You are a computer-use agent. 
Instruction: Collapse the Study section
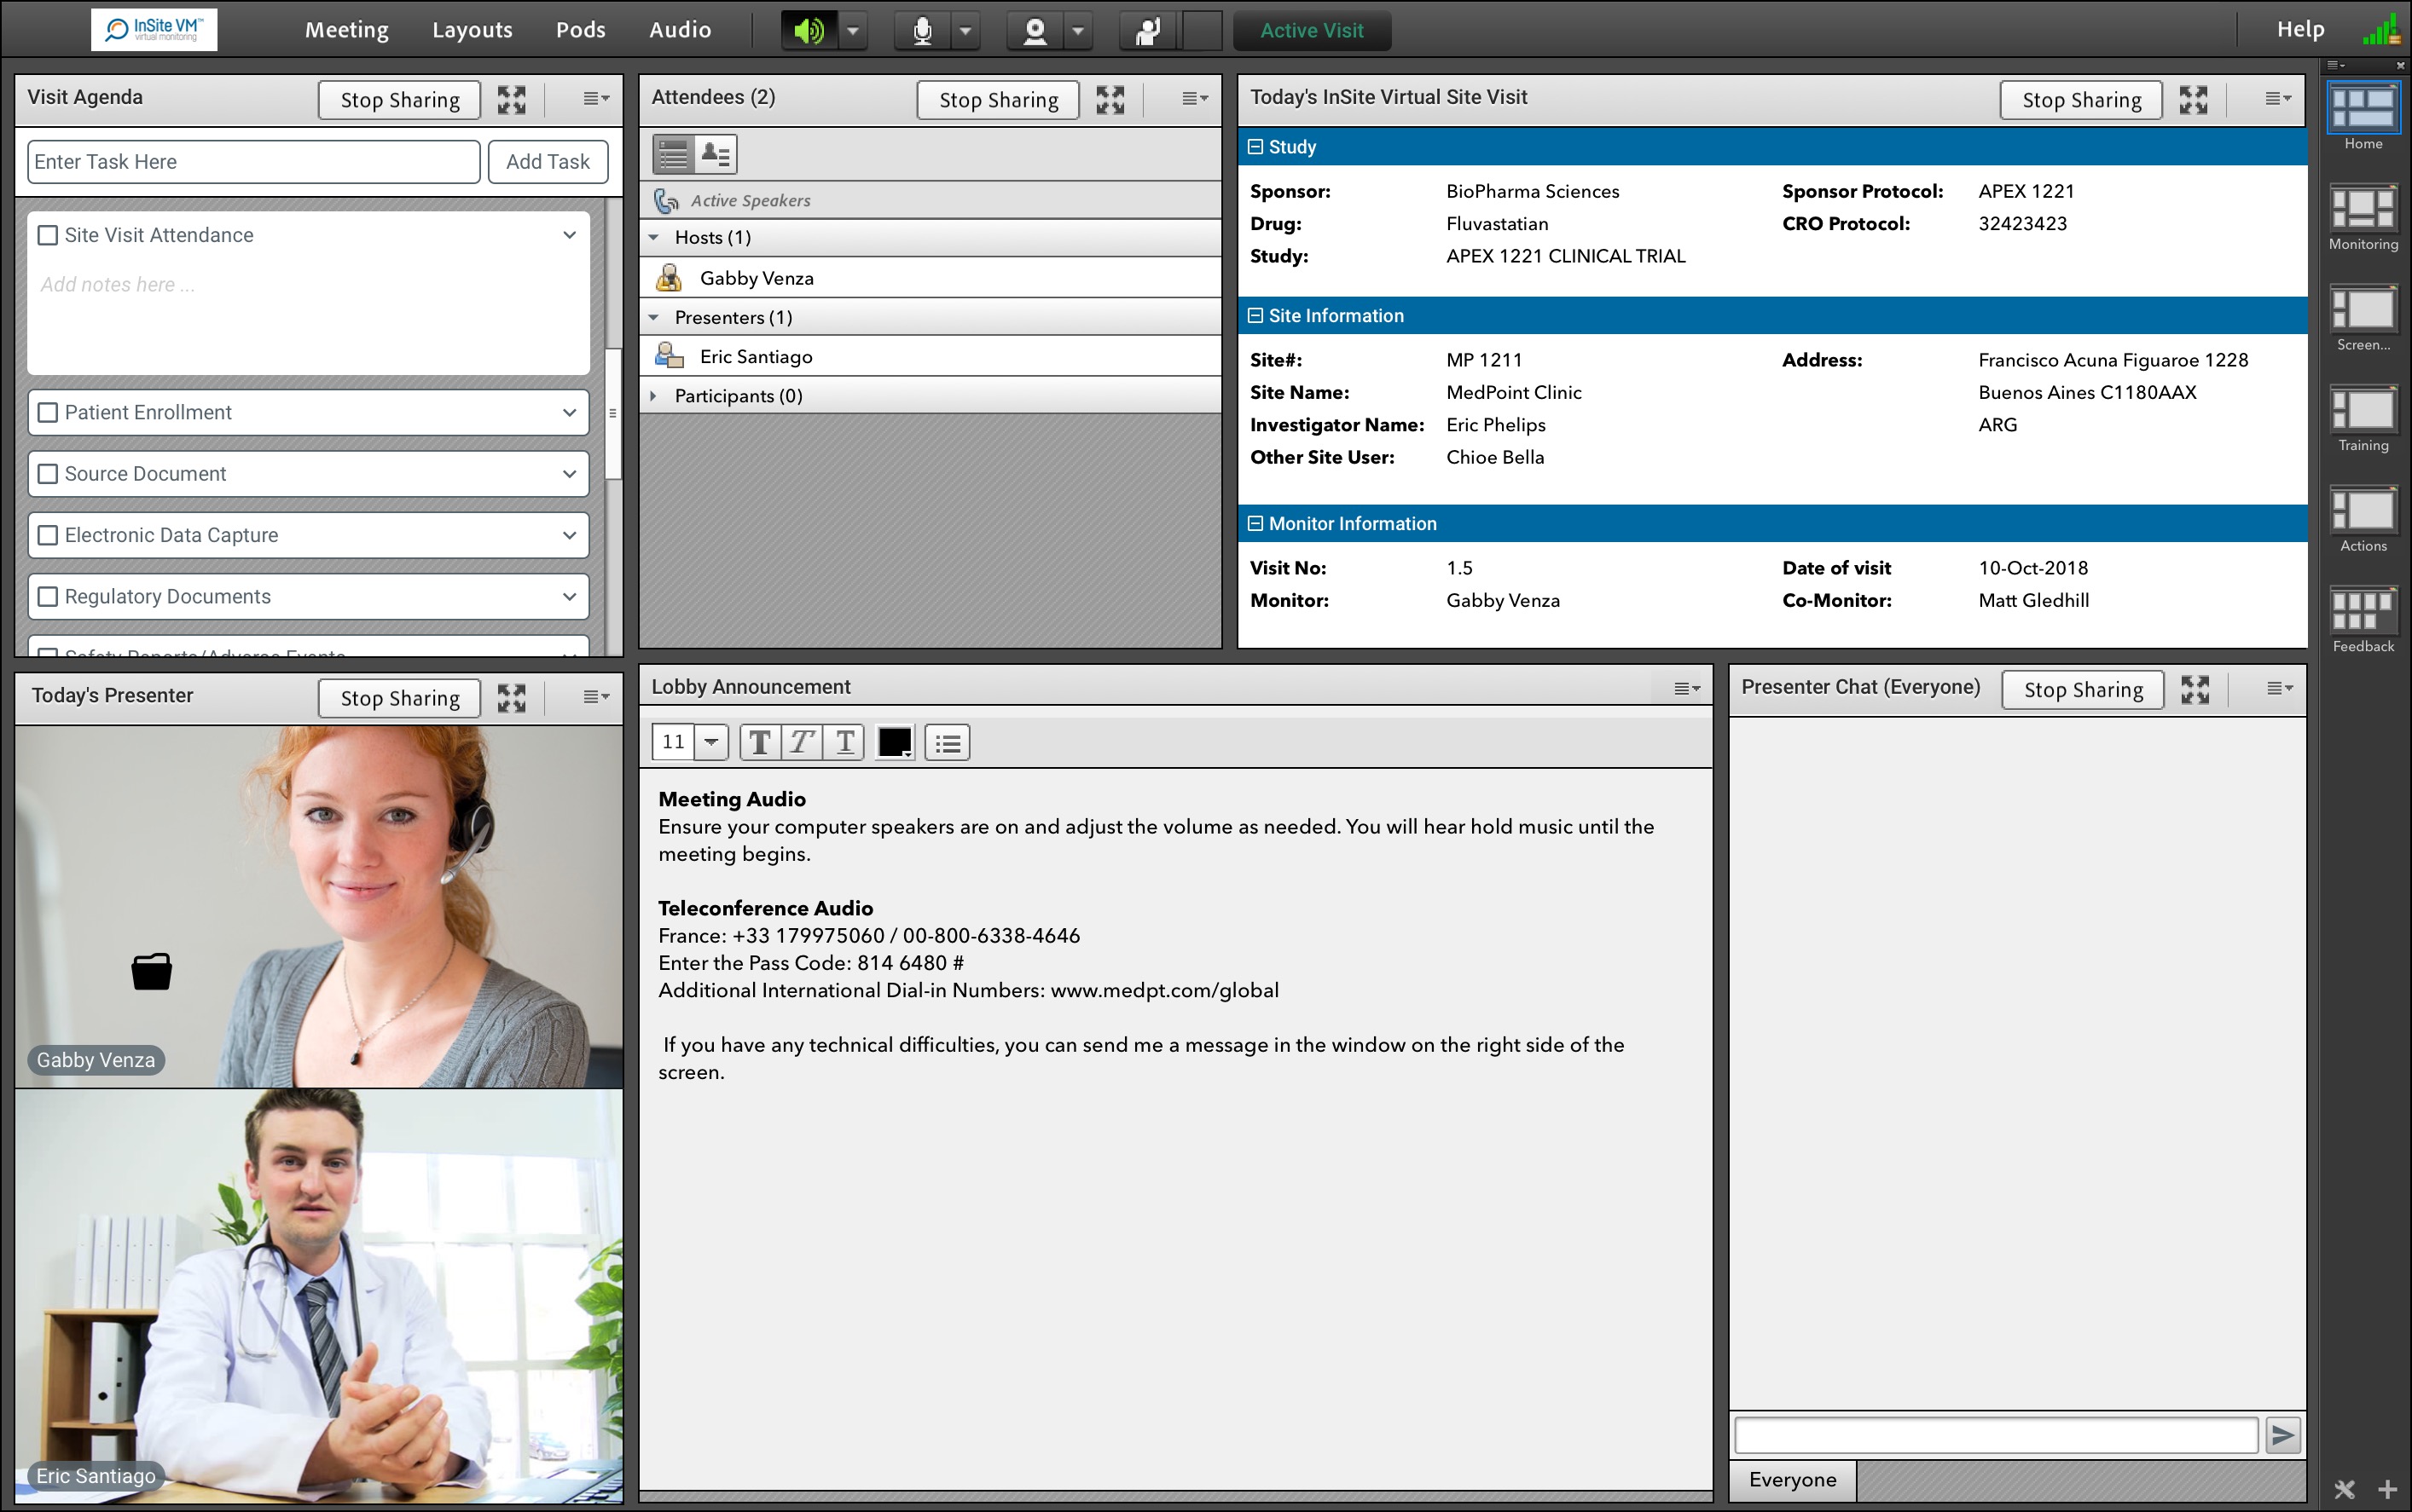pos(1255,147)
